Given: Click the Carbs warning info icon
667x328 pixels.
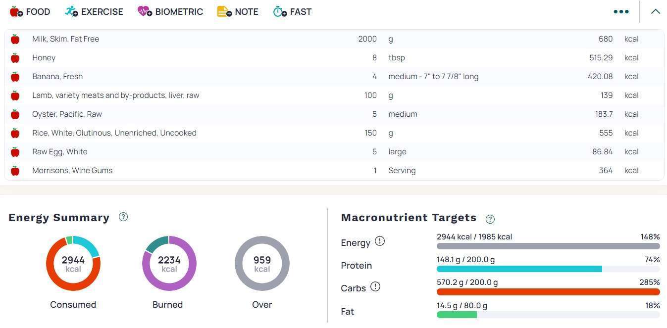Looking at the screenshot, I should [375, 286].
